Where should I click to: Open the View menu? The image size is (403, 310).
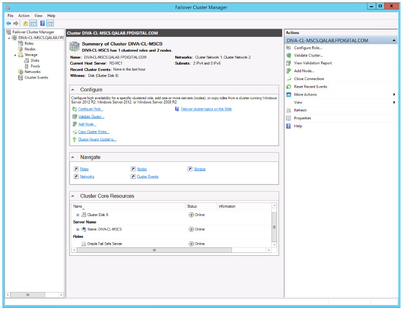(x=38, y=15)
